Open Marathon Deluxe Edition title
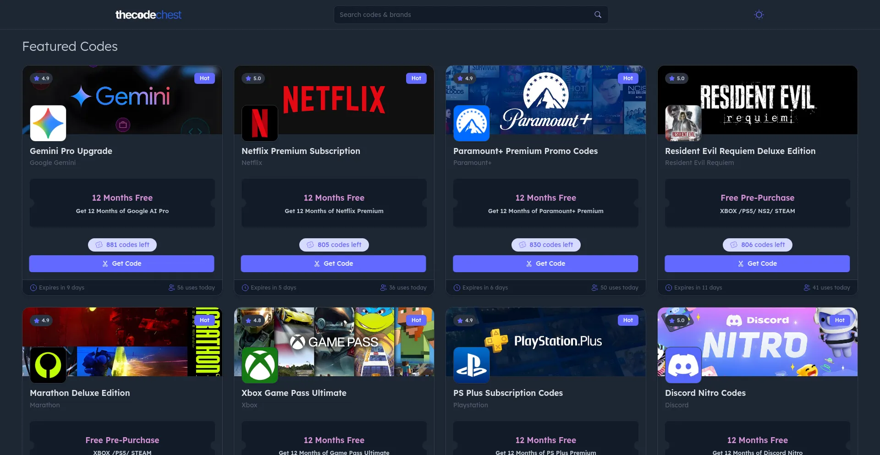 pyautogui.click(x=80, y=393)
